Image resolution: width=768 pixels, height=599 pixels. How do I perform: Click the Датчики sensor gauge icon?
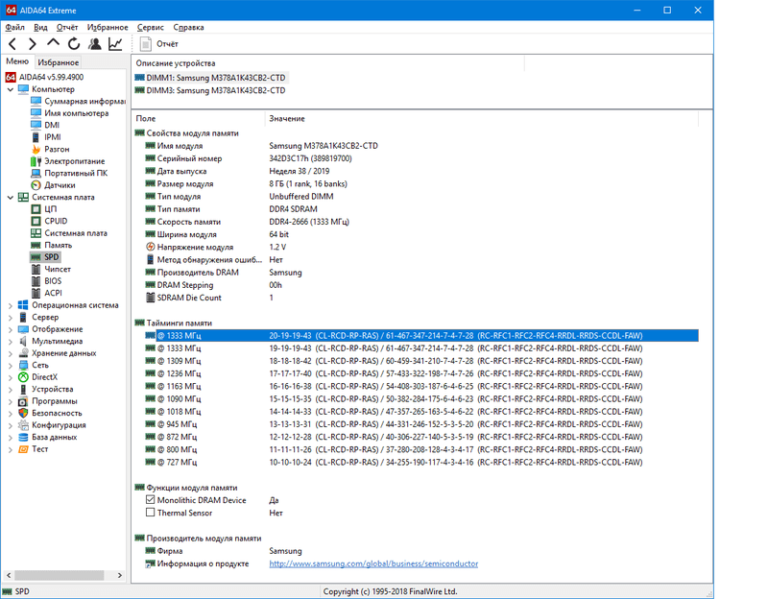pos(36,185)
